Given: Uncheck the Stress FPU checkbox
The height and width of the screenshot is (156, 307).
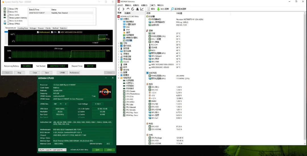Looking at the screenshot, I should click(x=8, y=12).
